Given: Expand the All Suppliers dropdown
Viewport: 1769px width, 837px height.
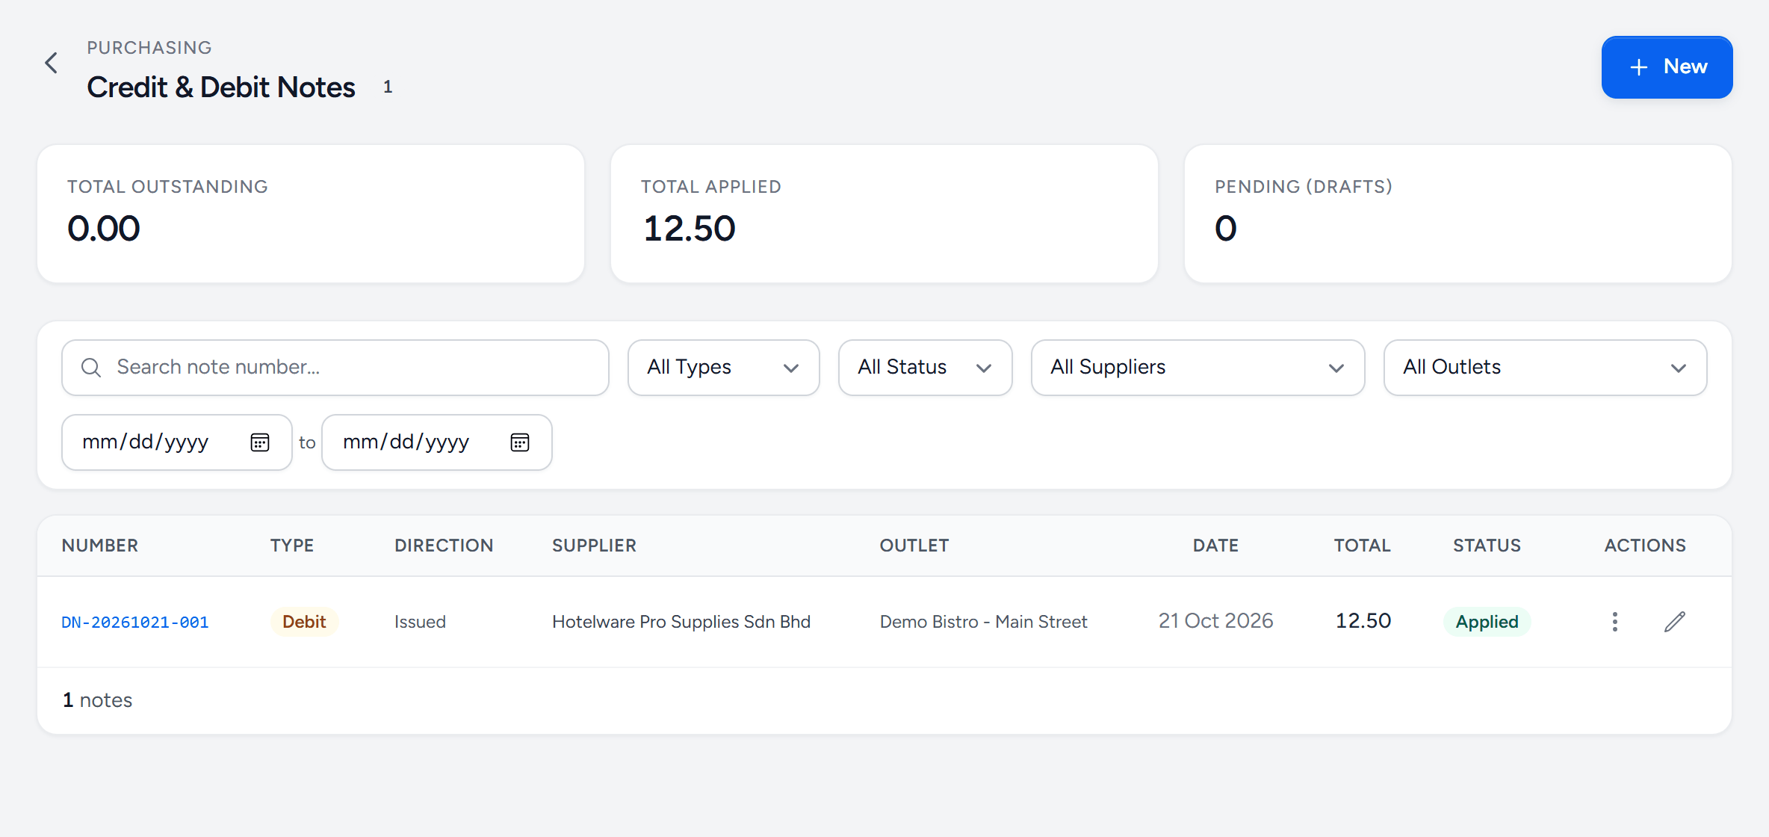Looking at the screenshot, I should click(x=1198, y=367).
